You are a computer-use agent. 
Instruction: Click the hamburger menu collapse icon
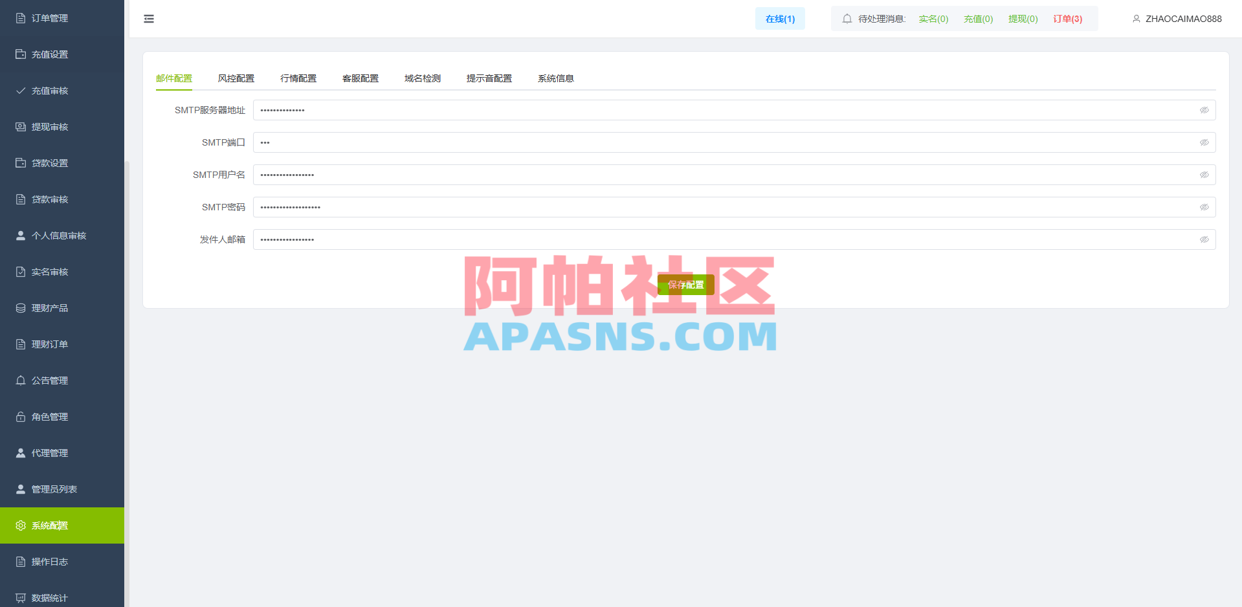click(x=149, y=19)
